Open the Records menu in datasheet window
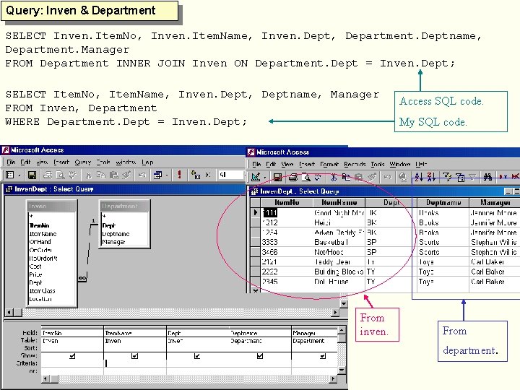520x390 pixels. [355, 164]
